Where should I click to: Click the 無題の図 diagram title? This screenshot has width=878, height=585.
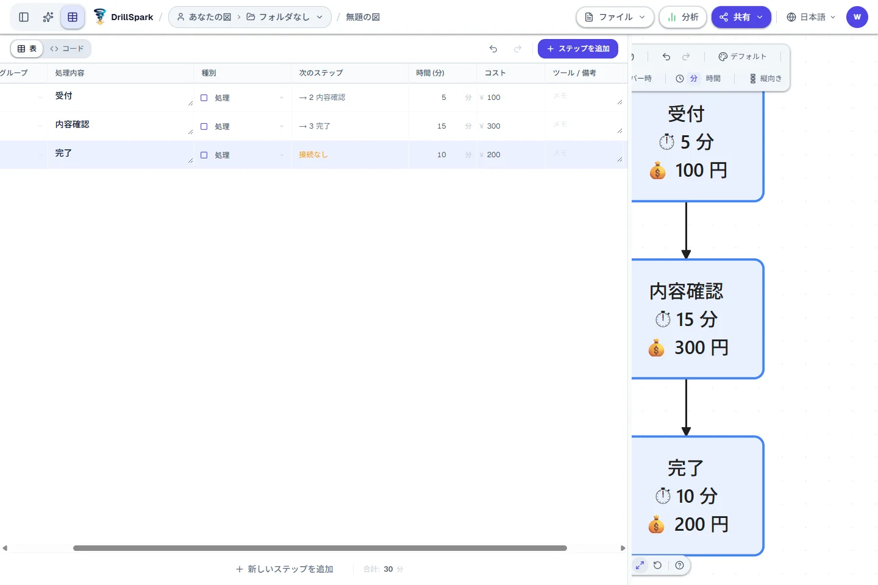(363, 17)
